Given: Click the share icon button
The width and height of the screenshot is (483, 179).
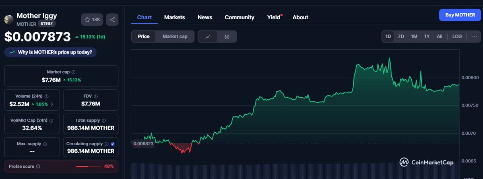Looking at the screenshot, I should (112, 19).
